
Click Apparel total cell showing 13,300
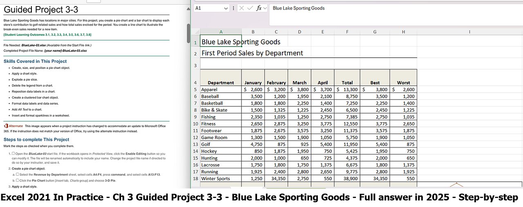[x=347, y=89]
